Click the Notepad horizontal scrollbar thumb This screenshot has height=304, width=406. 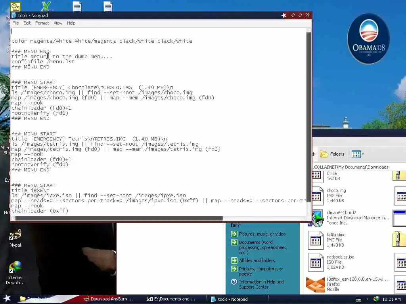(119, 218)
